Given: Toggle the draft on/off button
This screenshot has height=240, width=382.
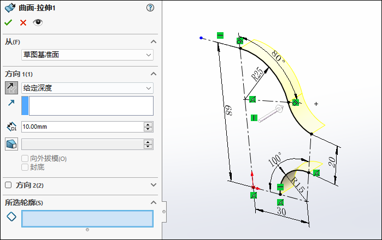Looking at the screenshot, I should click(x=11, y=144).
